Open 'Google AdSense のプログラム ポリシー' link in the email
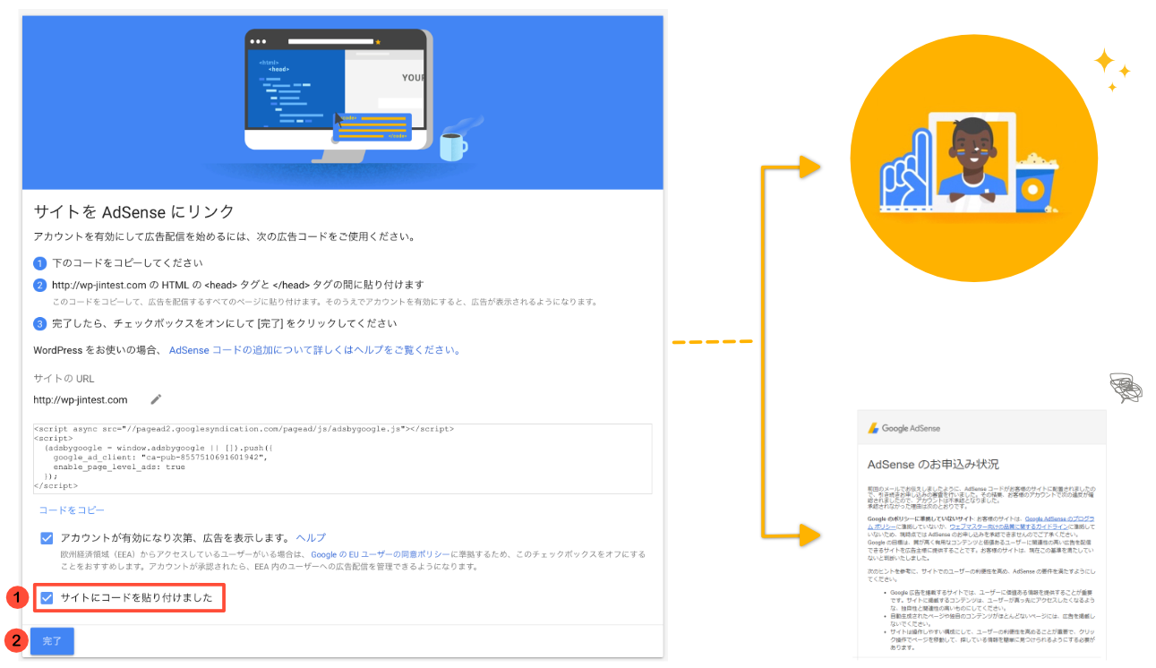Viewport: 1156px width, 668px height. [1059, 518]
